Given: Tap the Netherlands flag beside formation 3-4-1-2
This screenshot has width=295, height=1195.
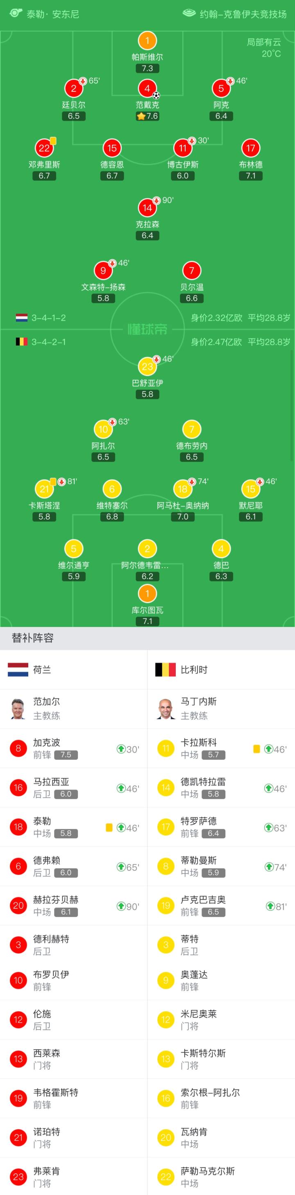Looking at the screenshot, I should (x=22, y=318).
